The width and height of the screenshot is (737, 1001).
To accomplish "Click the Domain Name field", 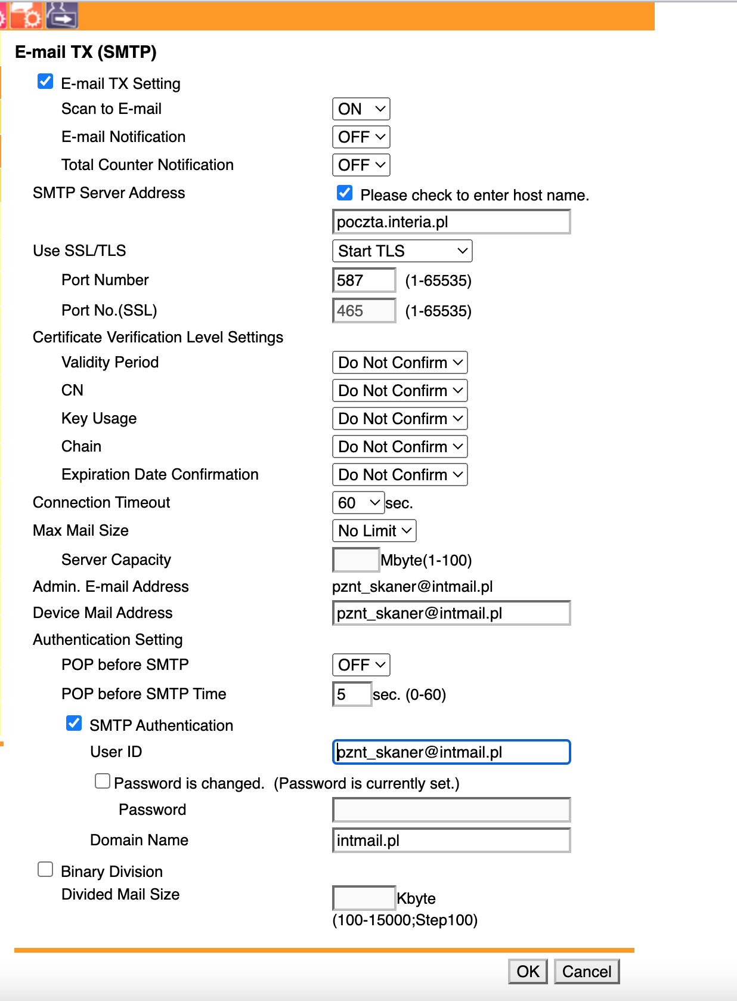I will tap(451, 841).
